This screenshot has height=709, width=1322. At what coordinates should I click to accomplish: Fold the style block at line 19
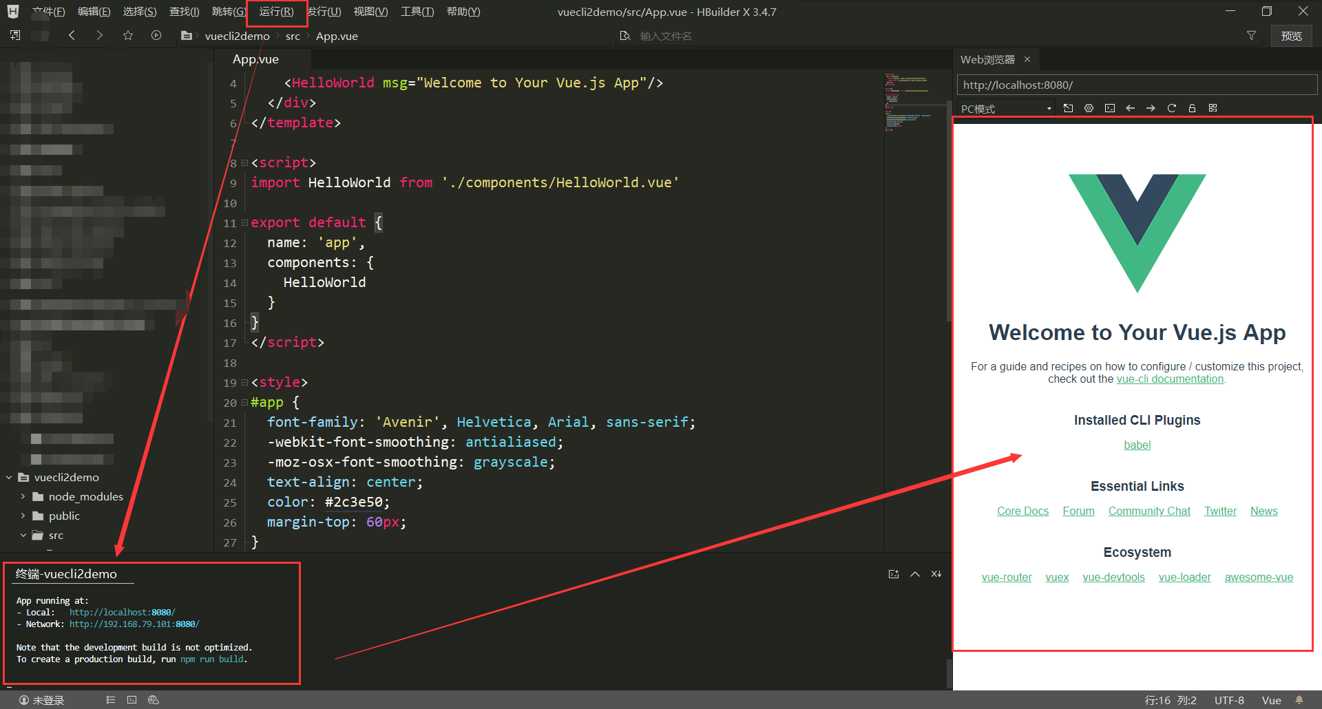[244, 383]
